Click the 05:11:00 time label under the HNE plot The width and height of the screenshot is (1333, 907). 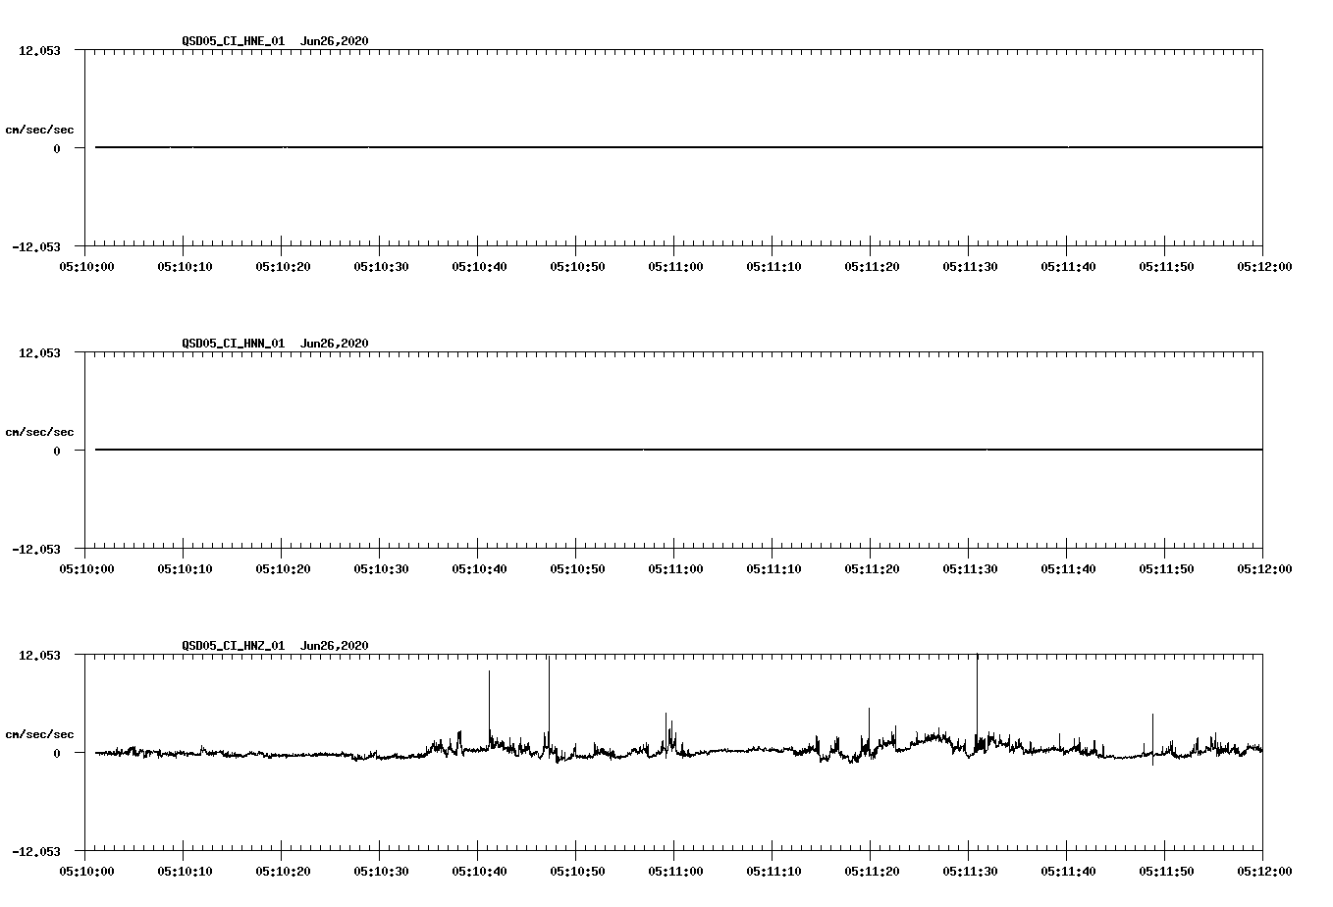click(x=675, y=266)
